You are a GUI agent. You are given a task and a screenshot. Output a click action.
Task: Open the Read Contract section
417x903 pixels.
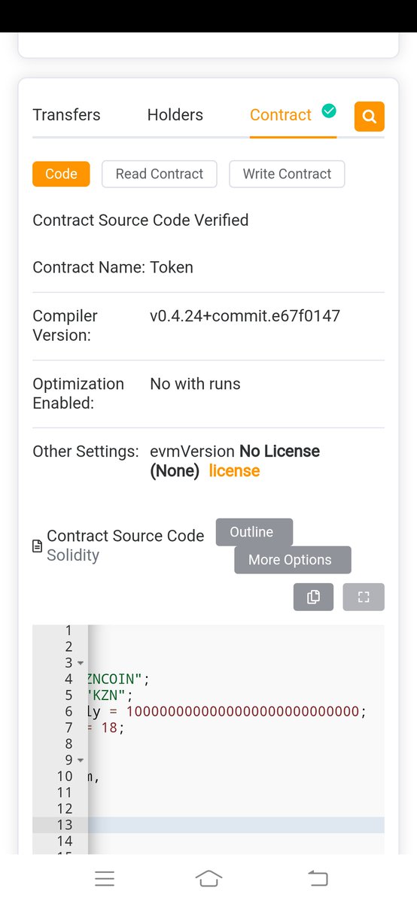160,174
